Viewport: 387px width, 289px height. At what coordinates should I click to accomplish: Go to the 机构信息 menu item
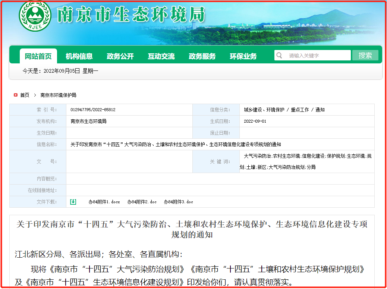click(79, 56)
